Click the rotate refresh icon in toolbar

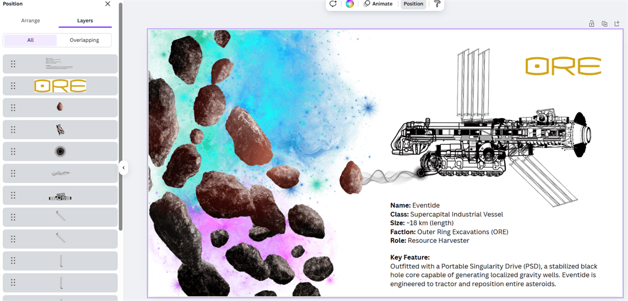click(x=333, y=4)
